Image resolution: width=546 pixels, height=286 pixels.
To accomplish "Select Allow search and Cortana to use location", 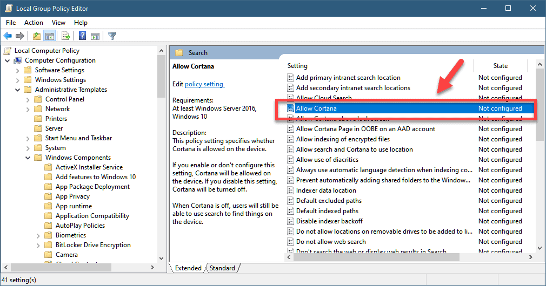I will [355, 149].
